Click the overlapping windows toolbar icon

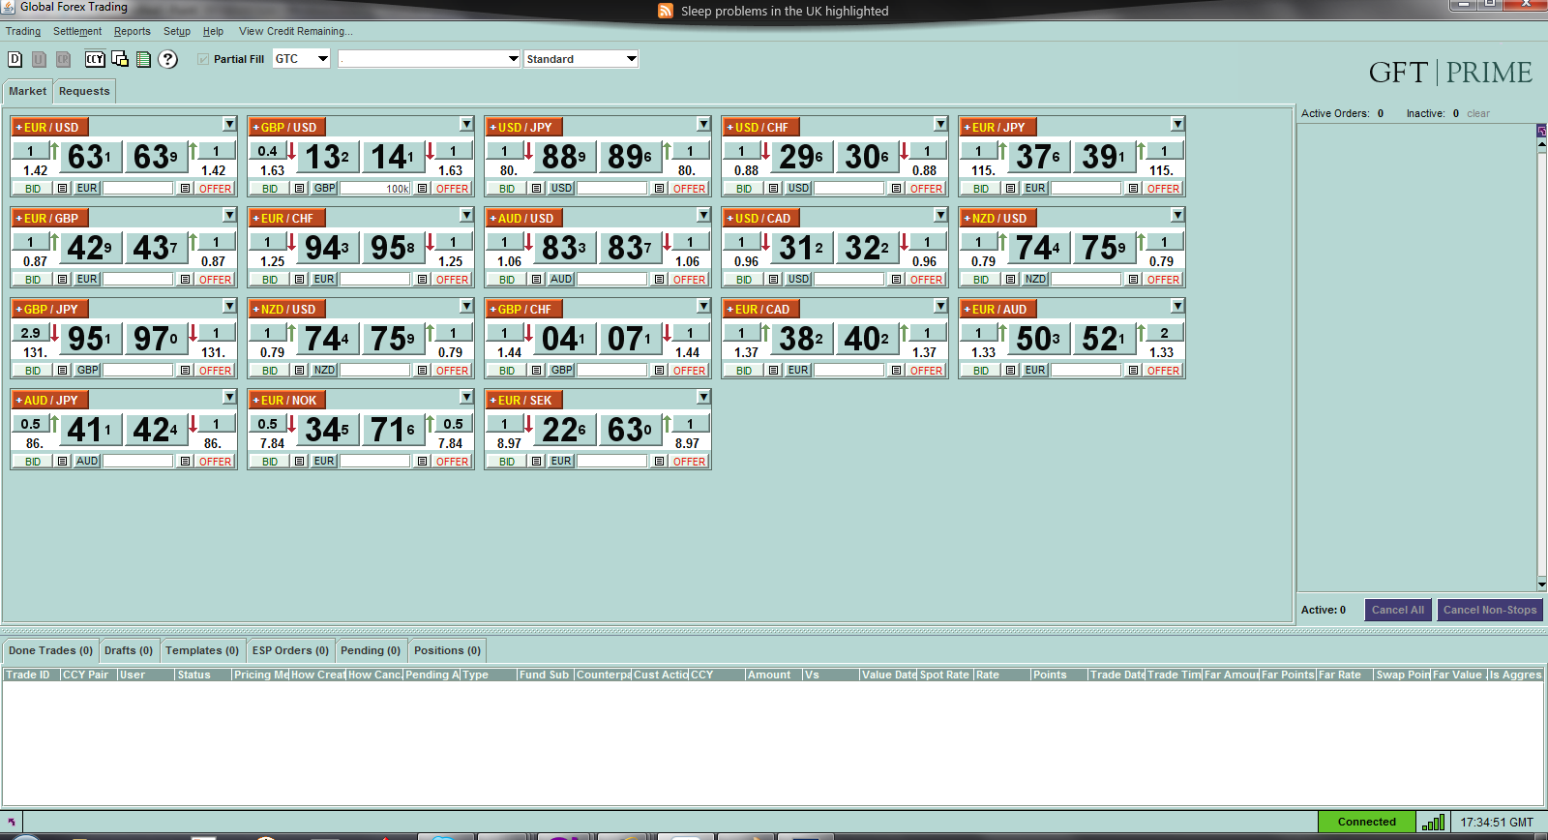[120, 59]
